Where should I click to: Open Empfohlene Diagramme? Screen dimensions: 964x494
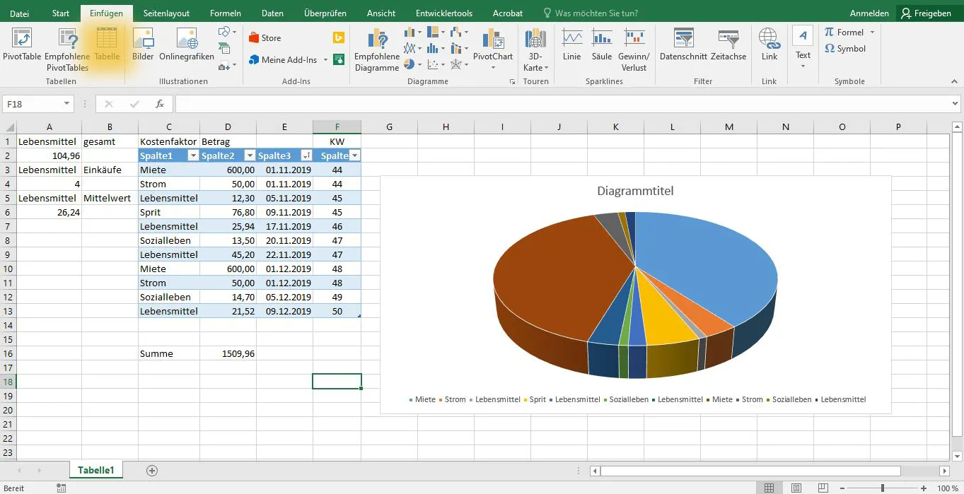pyautogui.click(x=376, y=48)
